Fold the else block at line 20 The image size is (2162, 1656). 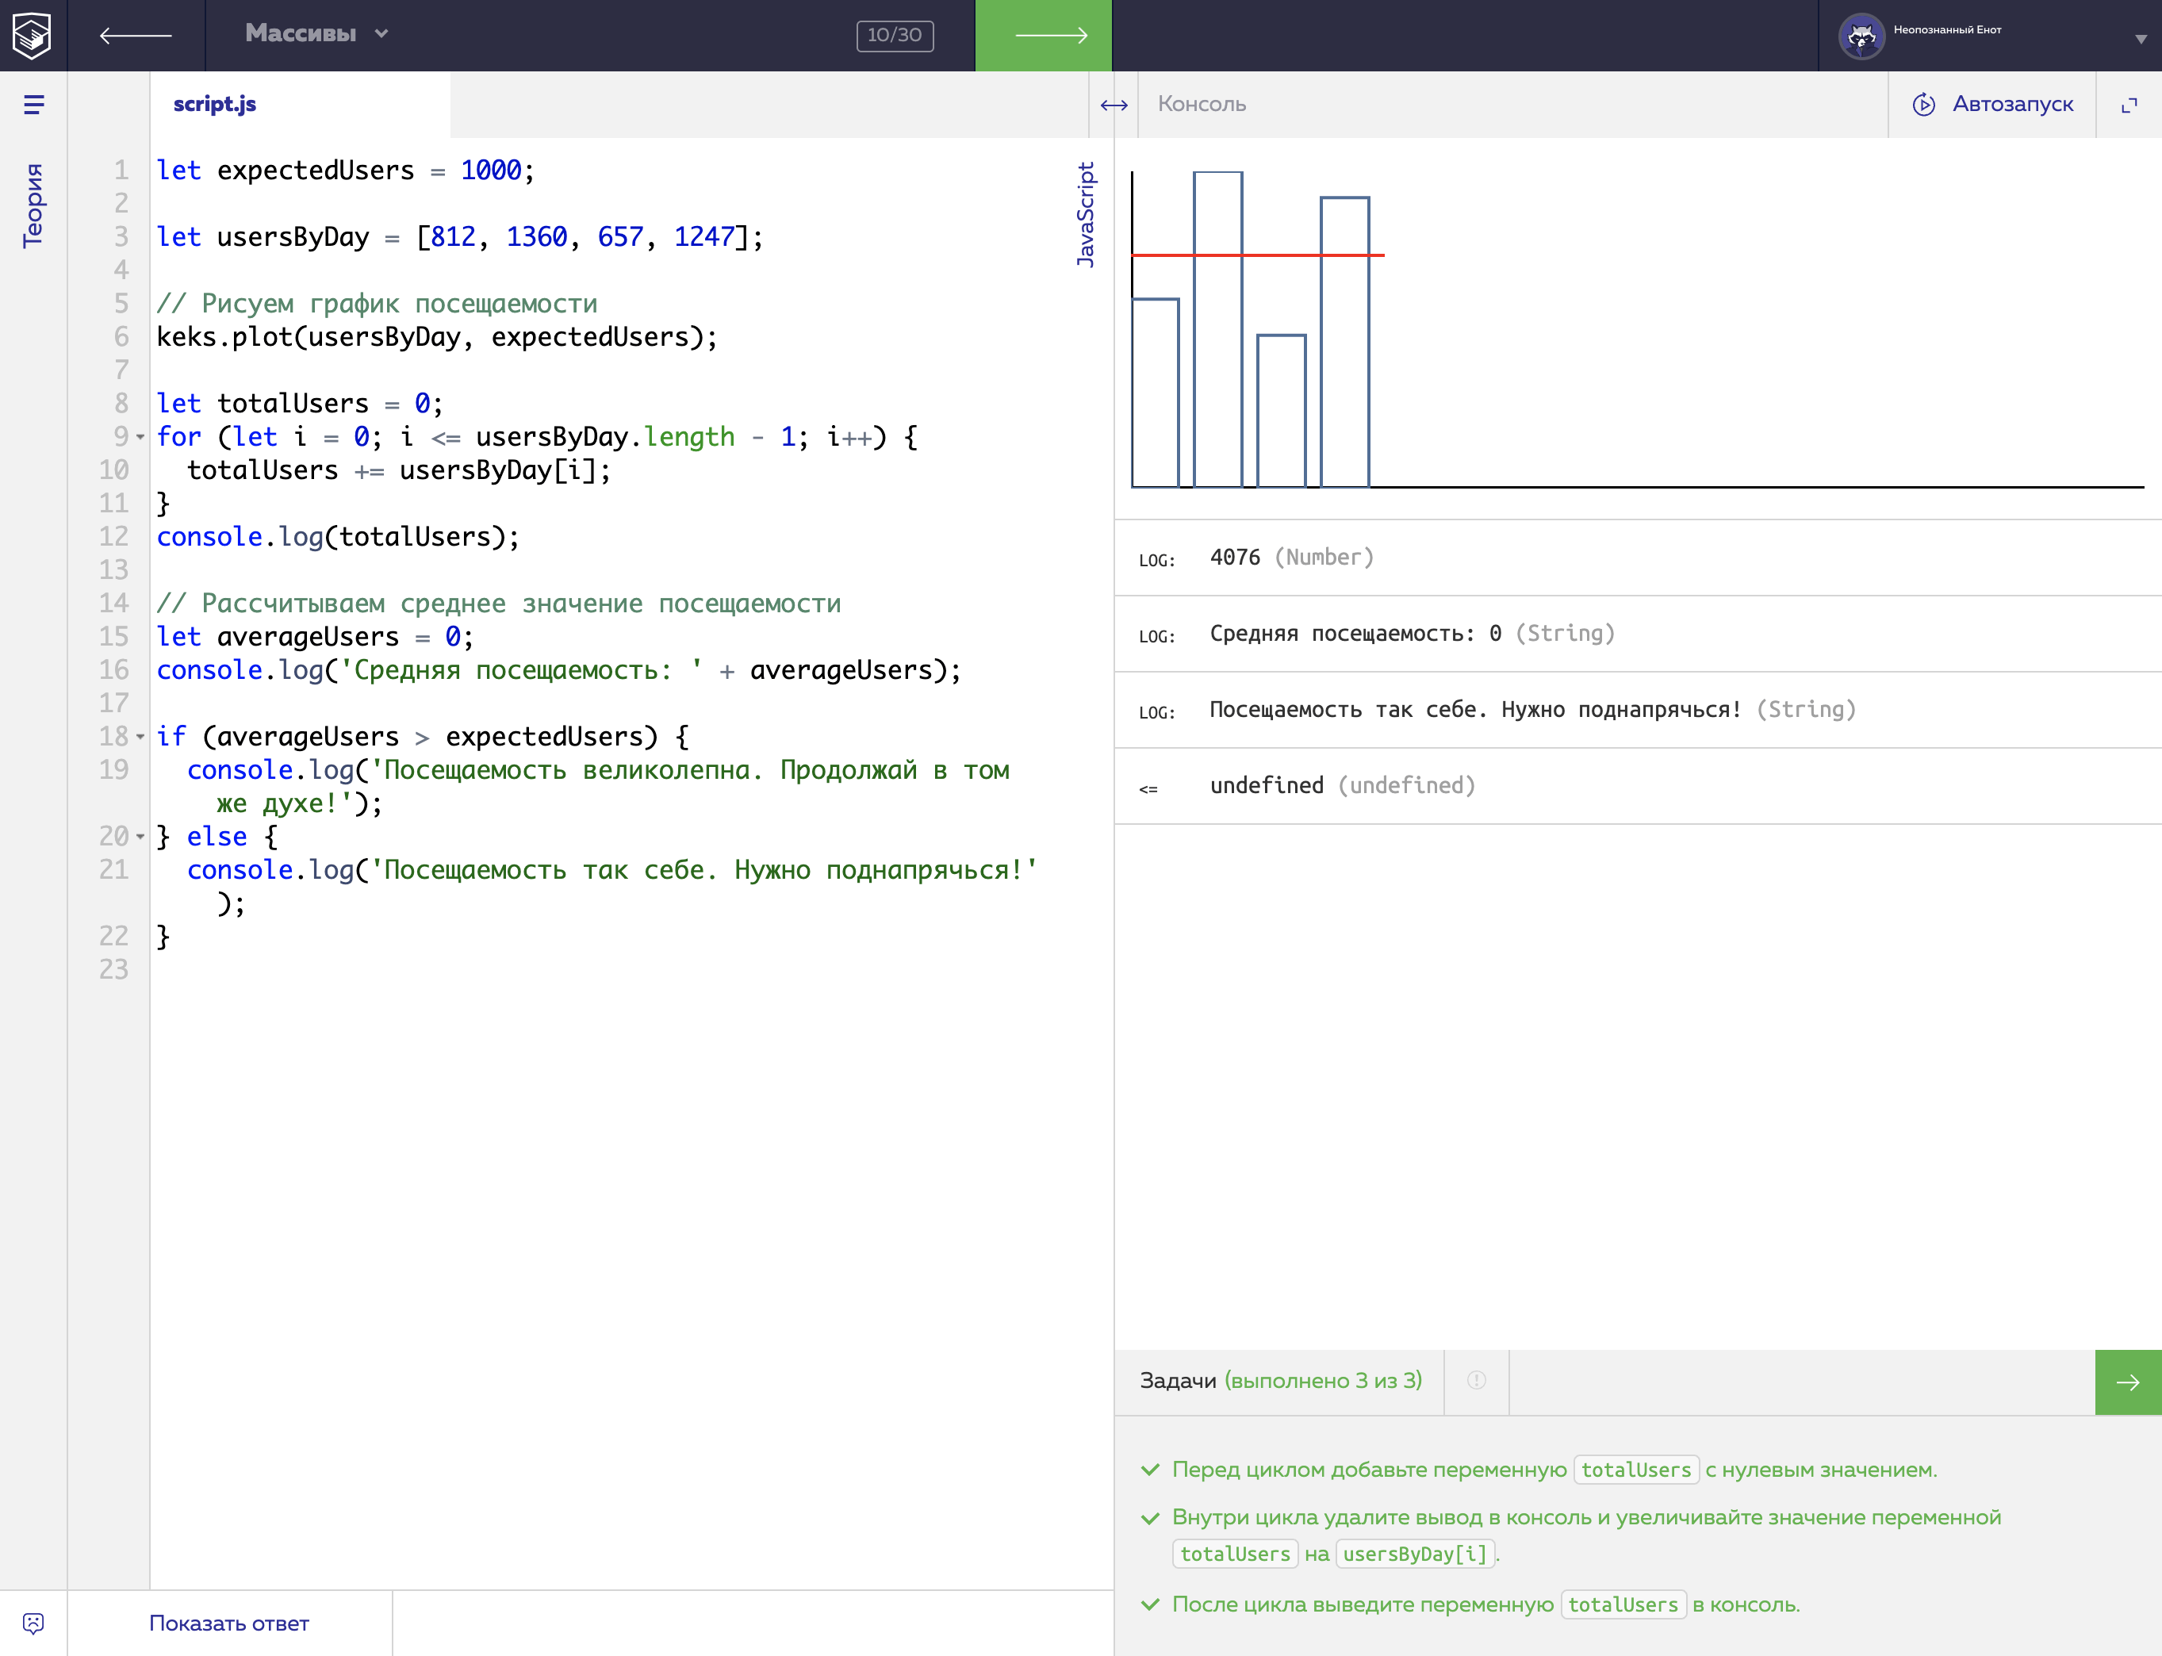(x=140, y=837)
